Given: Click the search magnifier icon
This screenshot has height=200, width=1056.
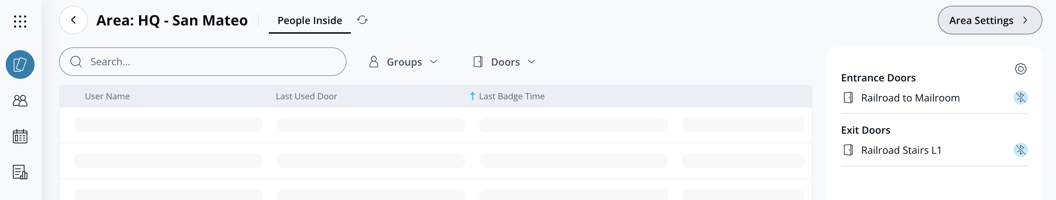Looking at the screenshot, I should (x=76, y=62).
